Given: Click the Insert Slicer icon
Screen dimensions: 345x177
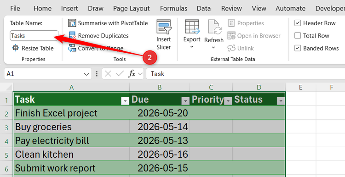Looking at the screenshot, I should click(164, 27).
